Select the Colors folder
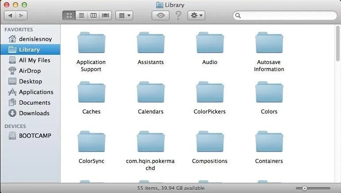341x193 pixels. pyautogui.click(x=269, y=92)
